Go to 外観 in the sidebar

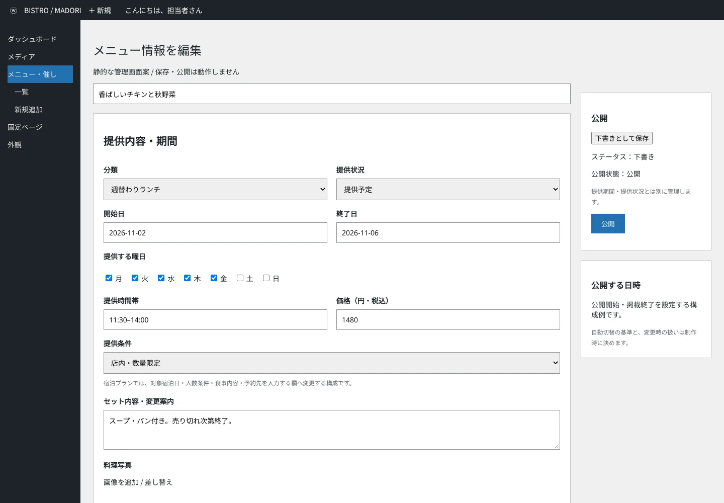tap(15, 145)
